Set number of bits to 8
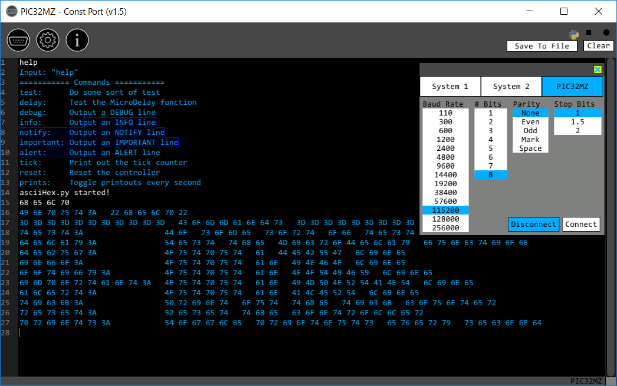The image size is (617, 386). point(491,175)
